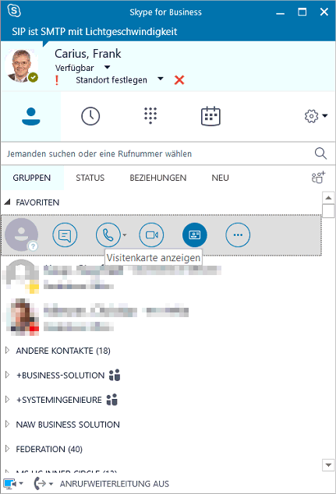Screen dimensions: 336x494
Task: Click distribution group icon next to +SYSTEMINGENIEURE
Action: (112, 400)
